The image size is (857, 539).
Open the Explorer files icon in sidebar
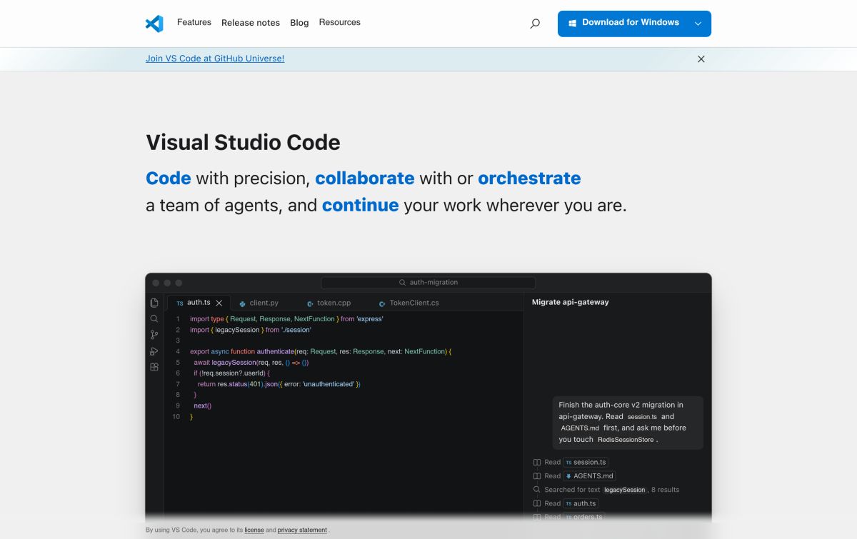(154, 303)
